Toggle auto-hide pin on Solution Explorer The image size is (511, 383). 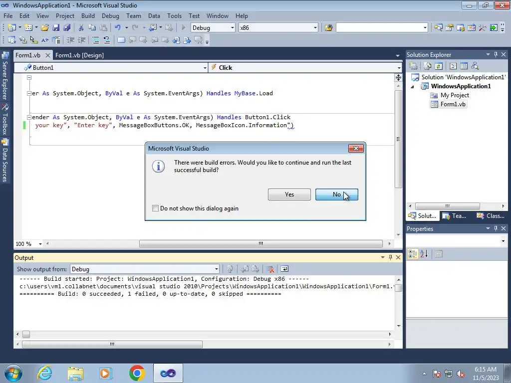point(496,55)
